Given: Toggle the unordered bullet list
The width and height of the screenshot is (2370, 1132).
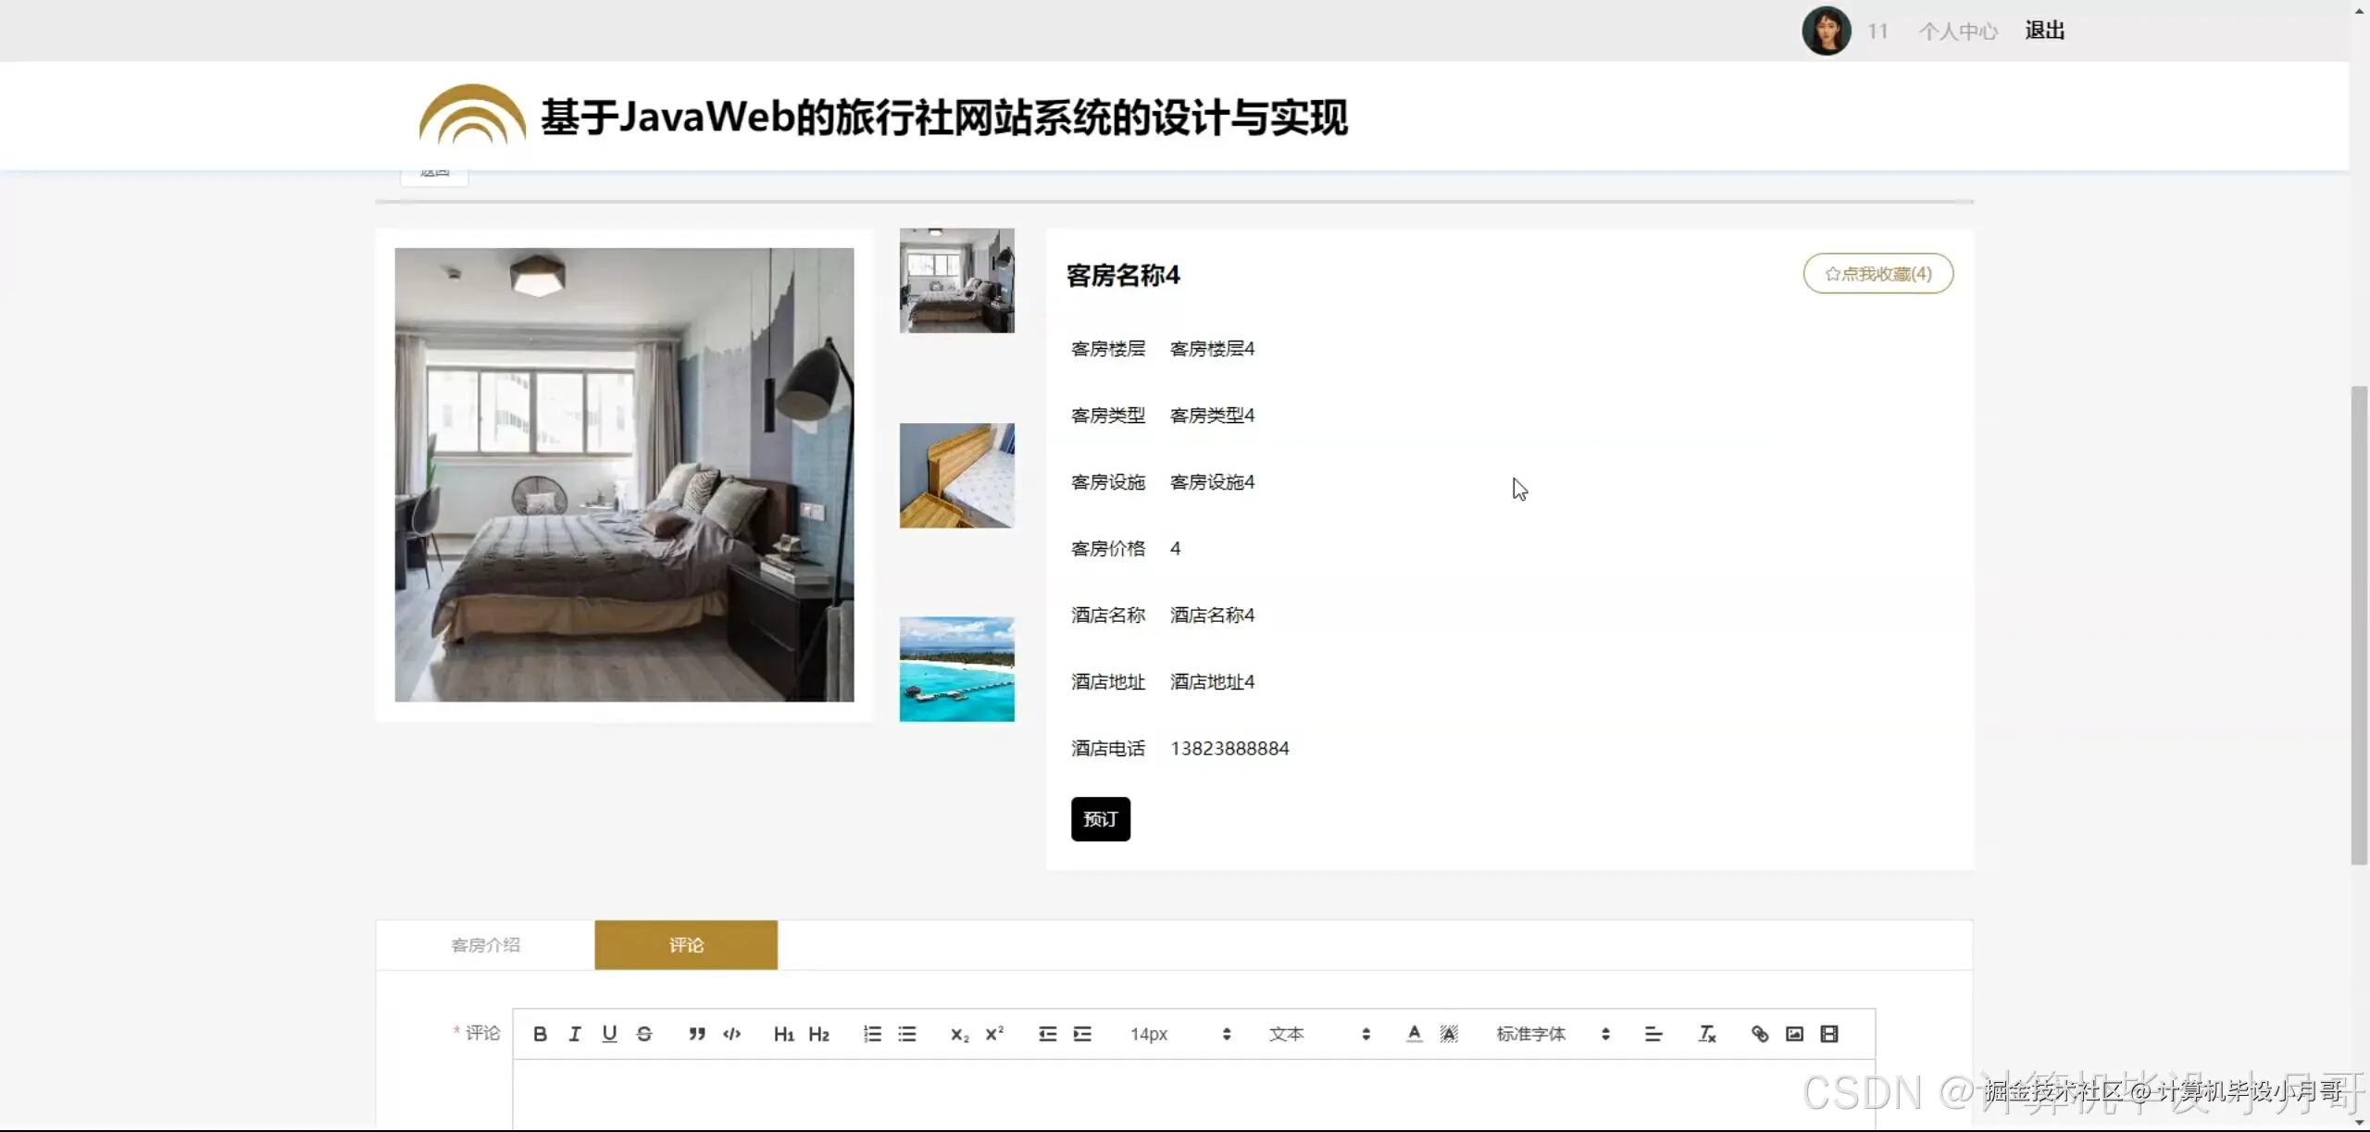Looking at the screenshot, I should [x=908, y=1034].
